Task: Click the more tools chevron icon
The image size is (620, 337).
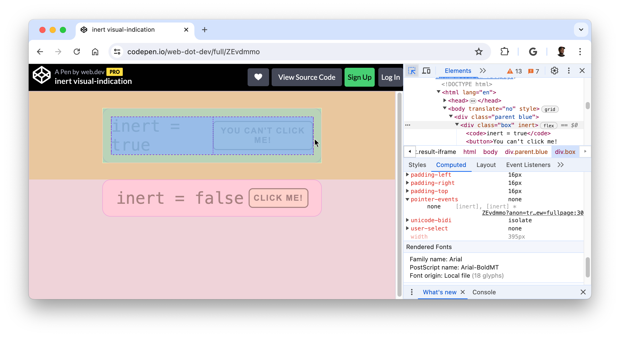Action: click(482, 71)
